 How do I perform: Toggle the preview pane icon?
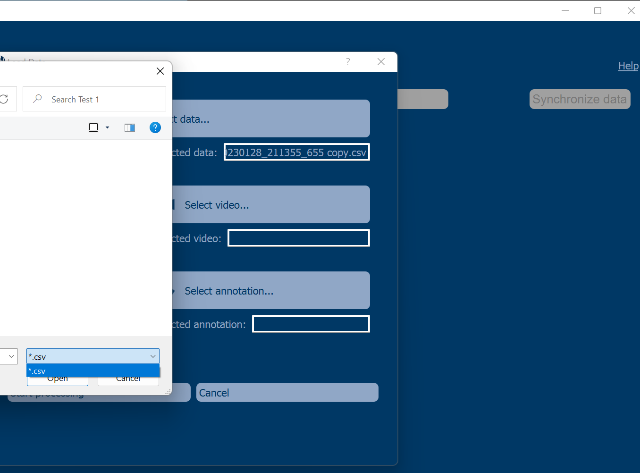click(x=129, y=127)
